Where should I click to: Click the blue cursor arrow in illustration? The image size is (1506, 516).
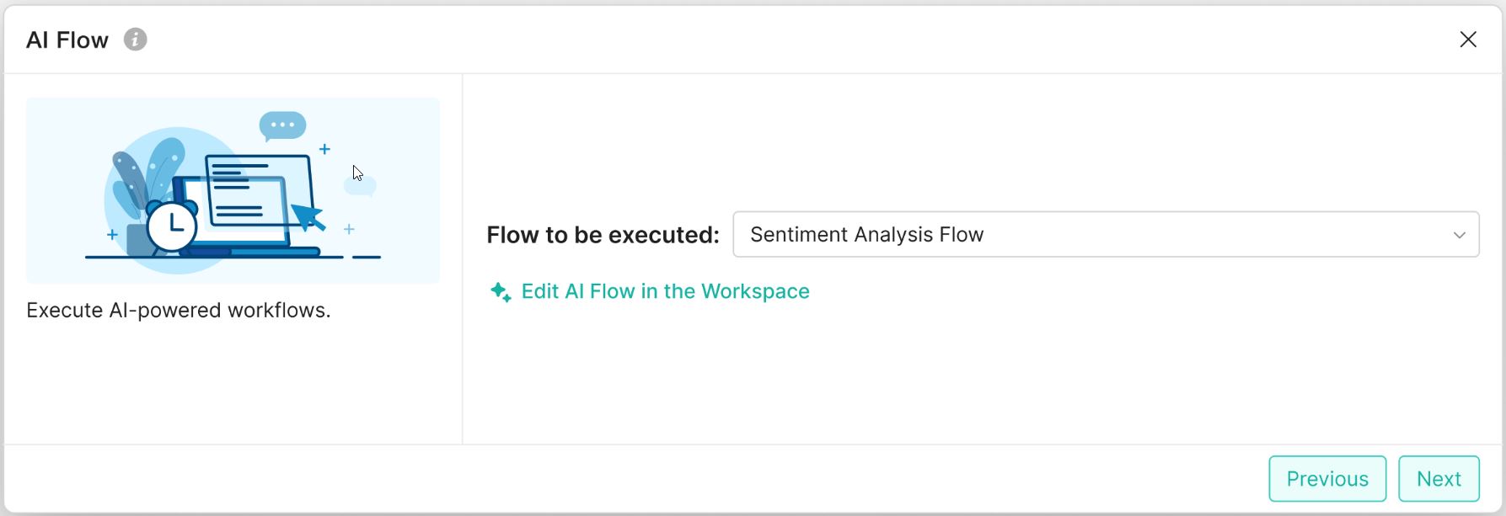click(308, 216)
